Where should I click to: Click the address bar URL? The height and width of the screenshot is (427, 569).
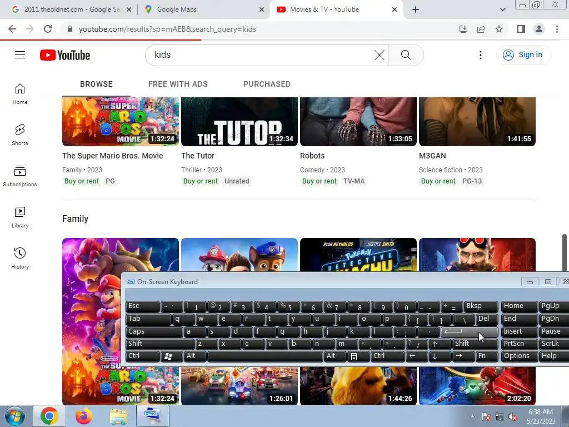(167, 29)
